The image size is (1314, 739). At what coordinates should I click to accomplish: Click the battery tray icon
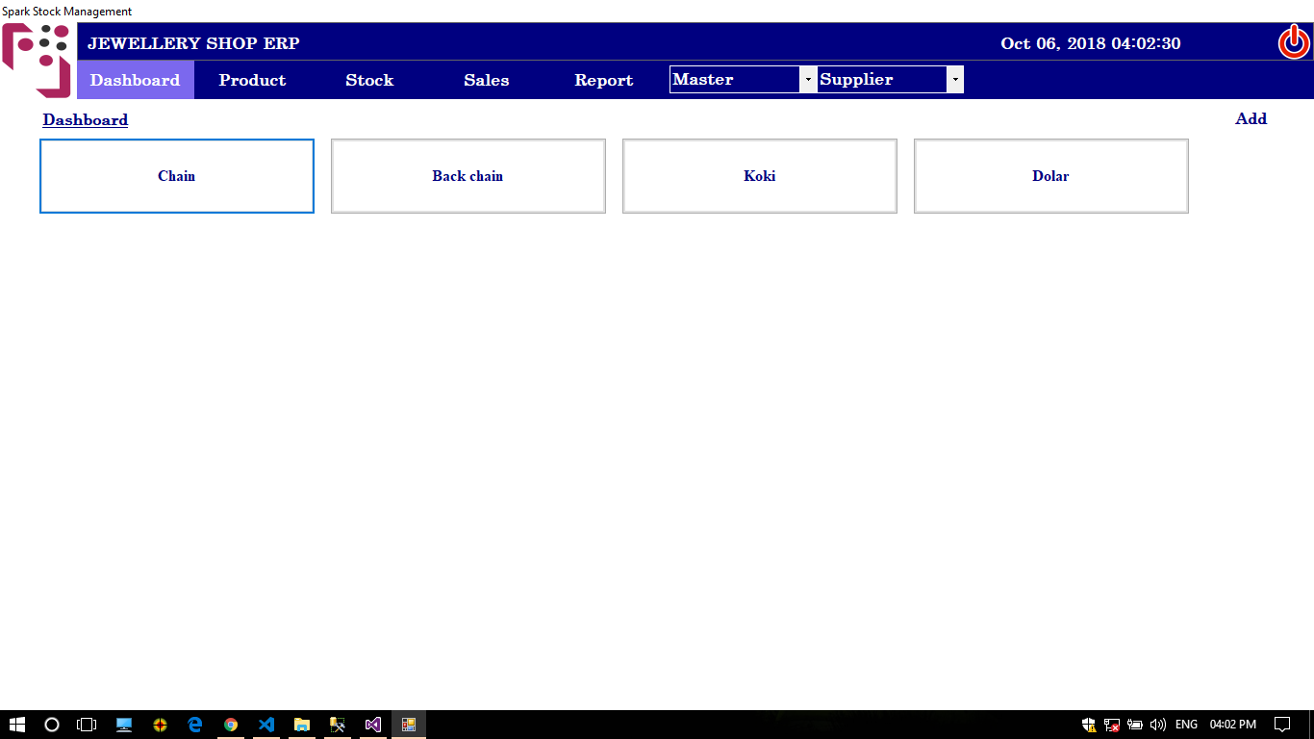click(x=1135, y=725)
